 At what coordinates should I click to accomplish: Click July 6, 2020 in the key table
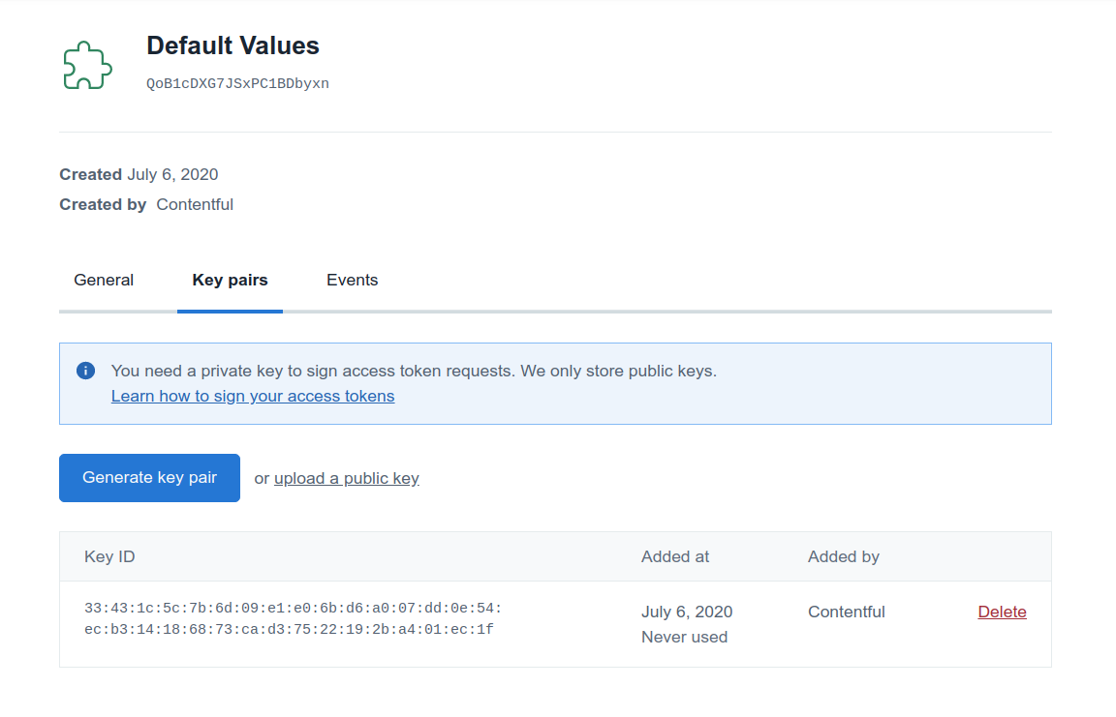[687, 612]
